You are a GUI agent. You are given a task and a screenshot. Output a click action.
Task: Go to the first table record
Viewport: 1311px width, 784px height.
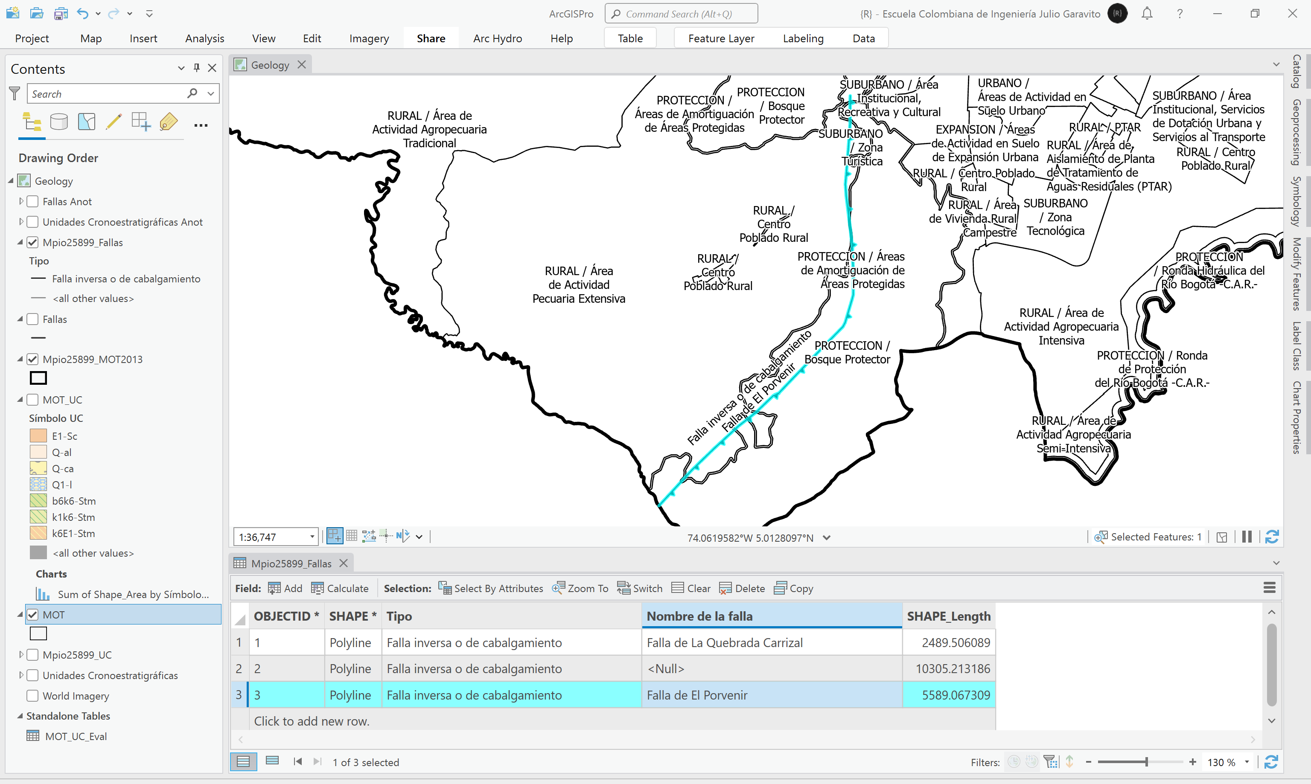click(297, 761)
